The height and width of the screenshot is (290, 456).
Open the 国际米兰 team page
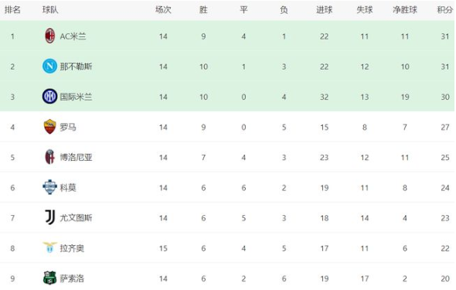(x=77, y=97)
